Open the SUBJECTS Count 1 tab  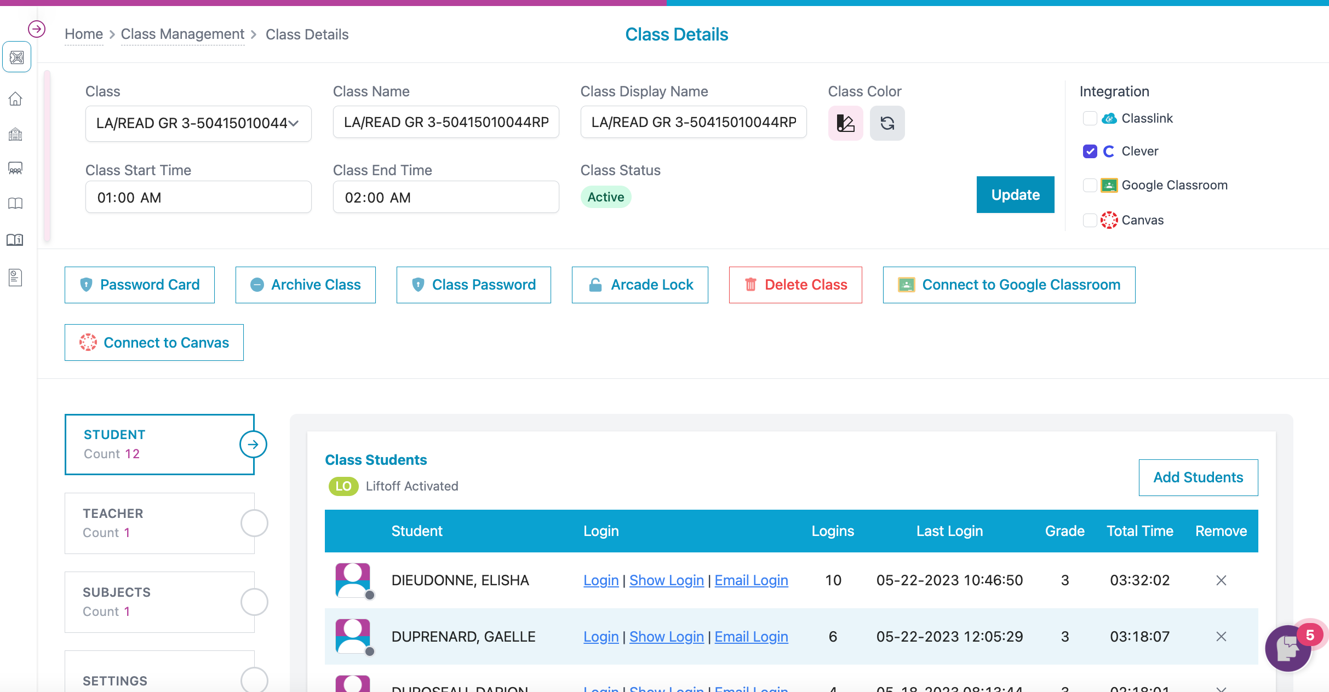[159, 602]
